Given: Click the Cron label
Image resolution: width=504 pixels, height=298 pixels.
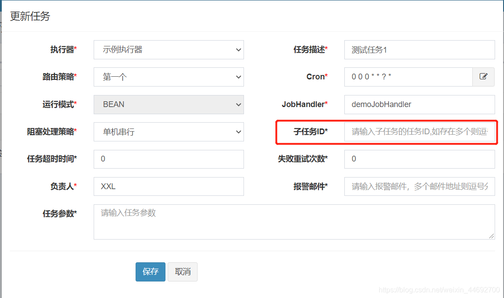Looking at the screenshot, I should [317, 77].
